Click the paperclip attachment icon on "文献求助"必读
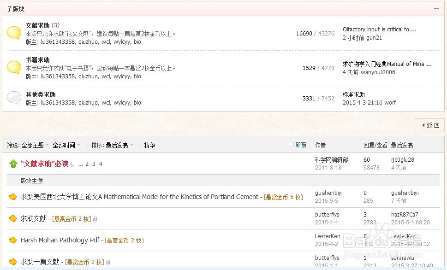The height and width of the screenshot is (270, 447). coord(73,164)
